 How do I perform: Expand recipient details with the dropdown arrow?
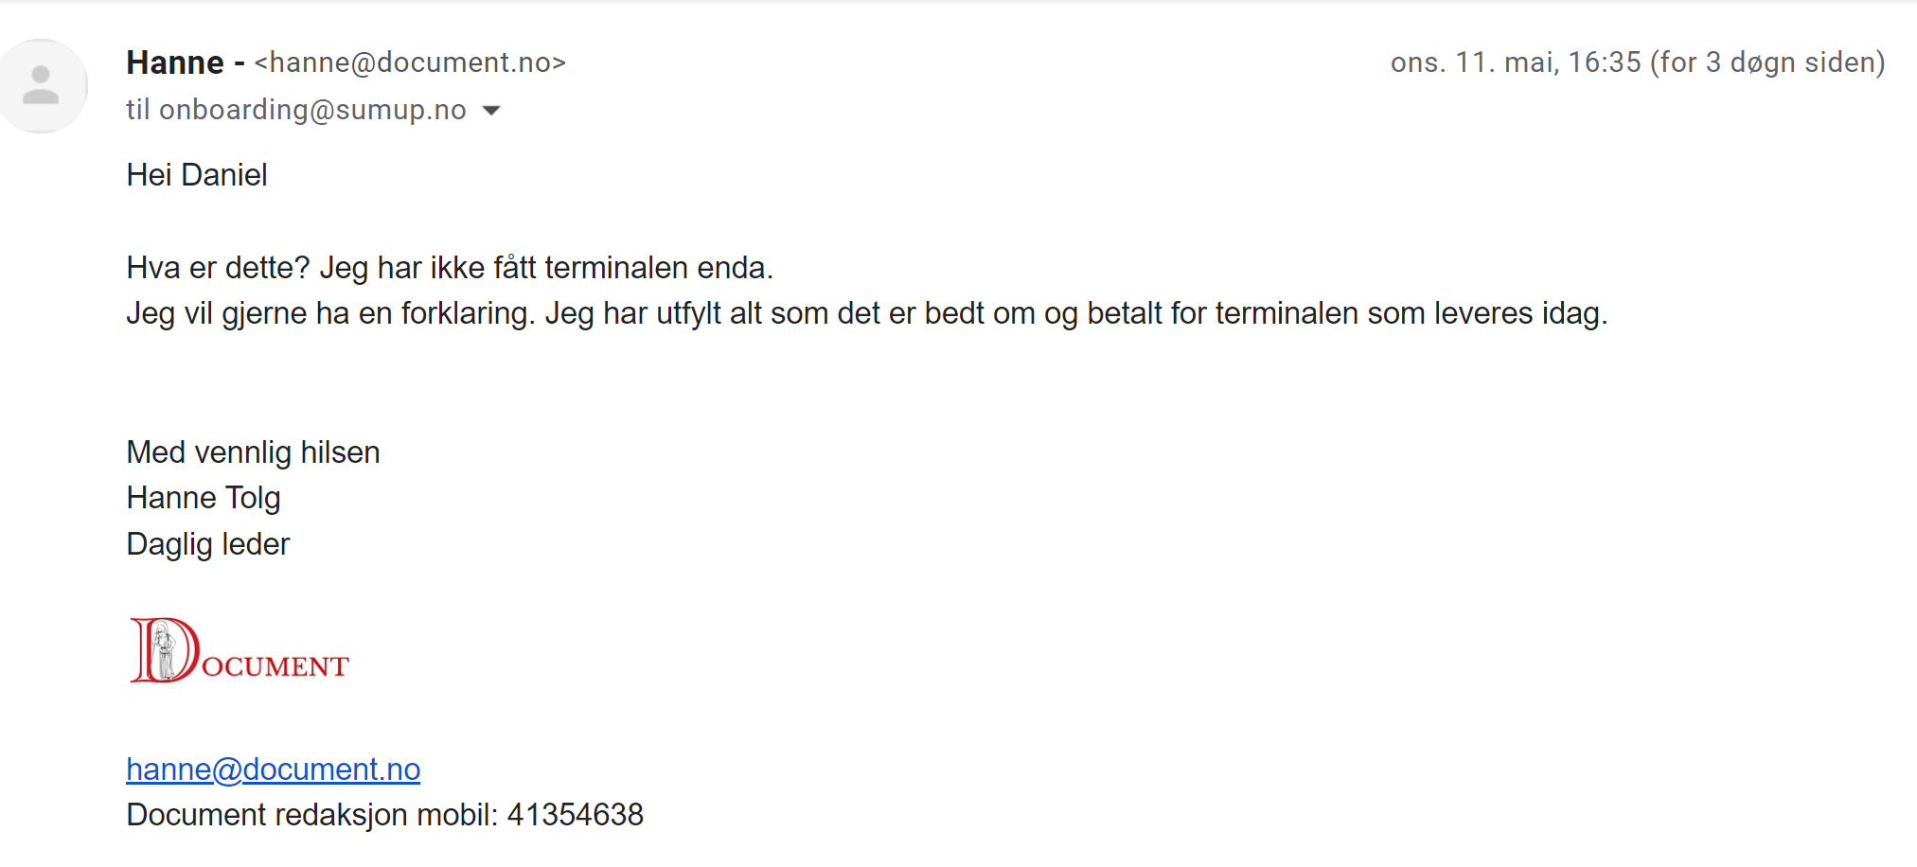pos(491,111)
